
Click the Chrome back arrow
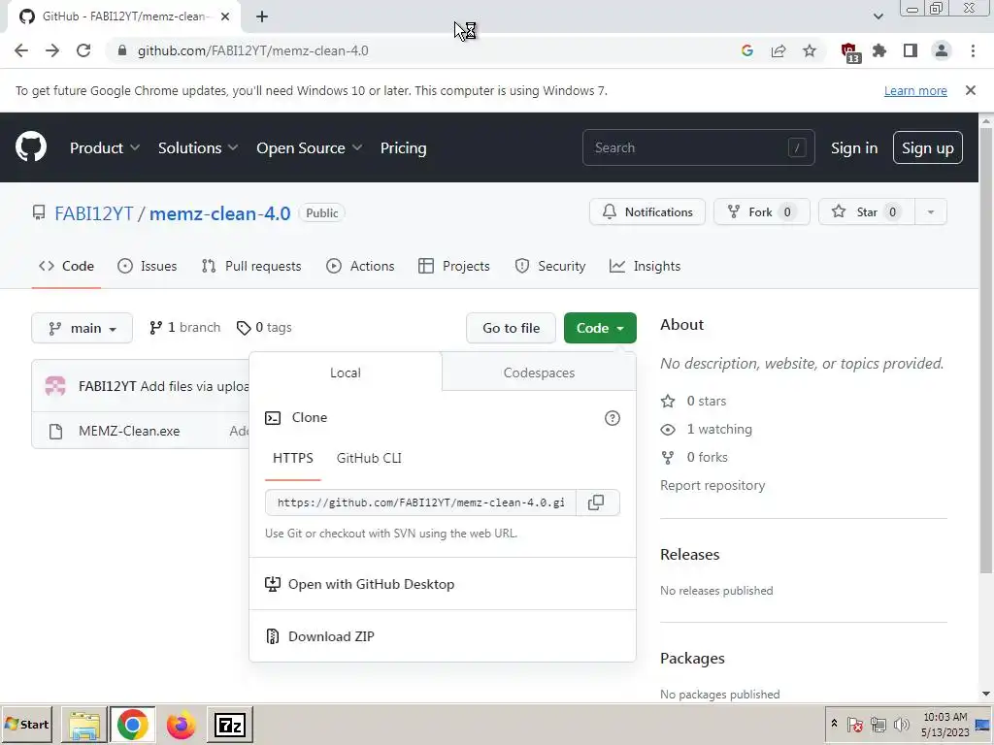click(21, 50)
